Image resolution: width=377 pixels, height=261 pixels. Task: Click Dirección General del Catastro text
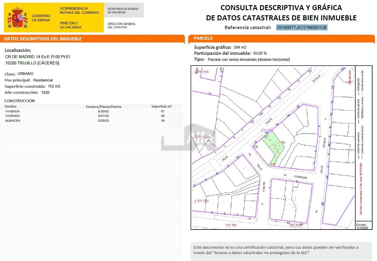(122, 25)
